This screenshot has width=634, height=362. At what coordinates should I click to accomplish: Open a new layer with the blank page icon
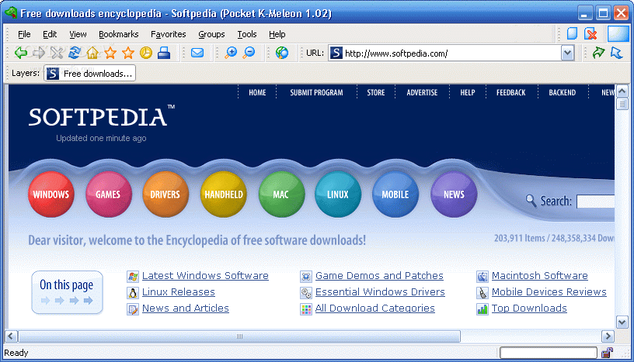[x=572, y=33]
